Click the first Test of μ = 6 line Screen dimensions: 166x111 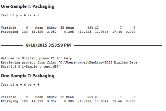point(20,15)
